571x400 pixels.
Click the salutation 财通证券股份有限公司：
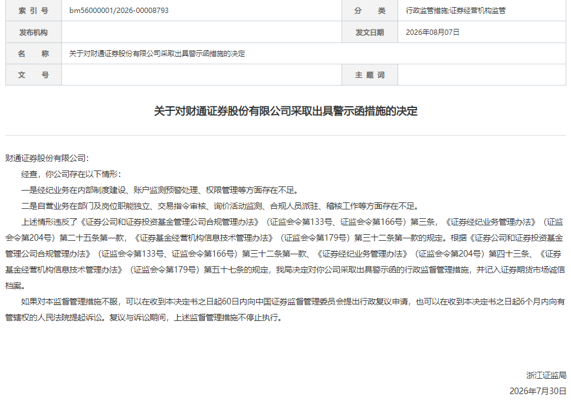coord(47,158)
